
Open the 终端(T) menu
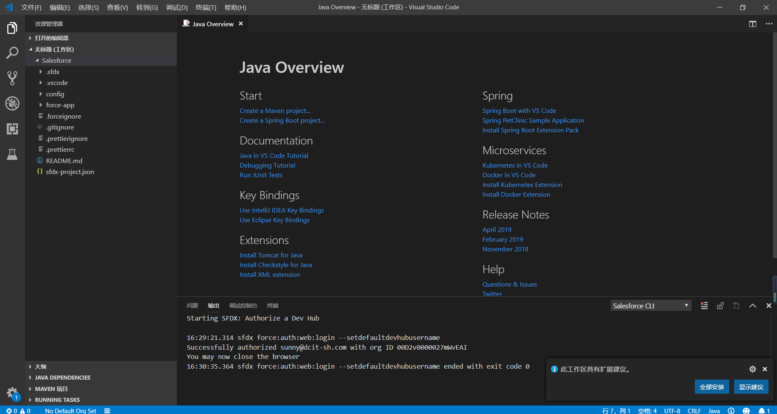(x=206, y=7)
